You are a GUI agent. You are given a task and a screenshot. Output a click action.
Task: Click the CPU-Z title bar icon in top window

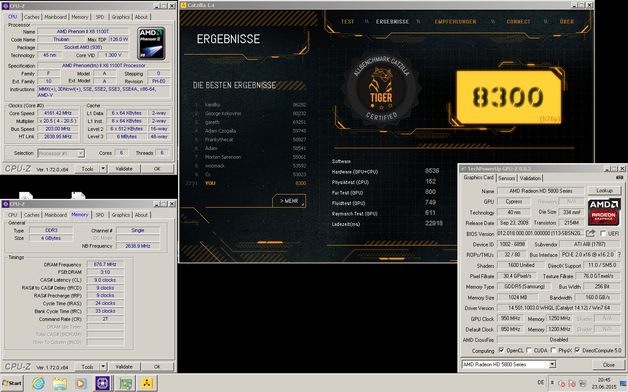(5, 6)
